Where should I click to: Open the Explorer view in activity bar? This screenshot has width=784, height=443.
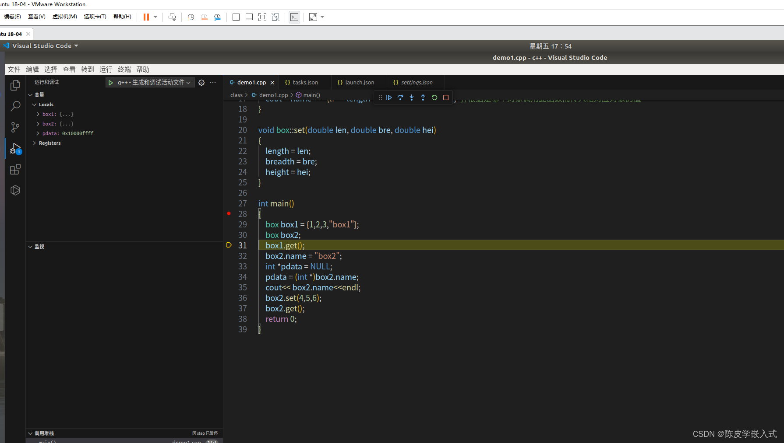pos(15,85)
